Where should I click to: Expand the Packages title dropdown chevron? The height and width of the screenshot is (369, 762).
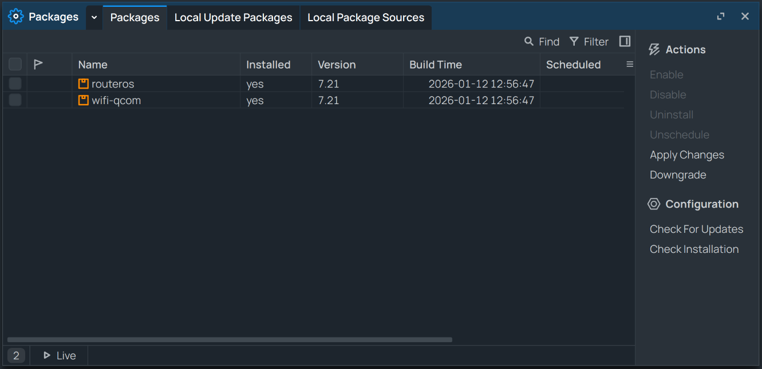click(94, 17)
